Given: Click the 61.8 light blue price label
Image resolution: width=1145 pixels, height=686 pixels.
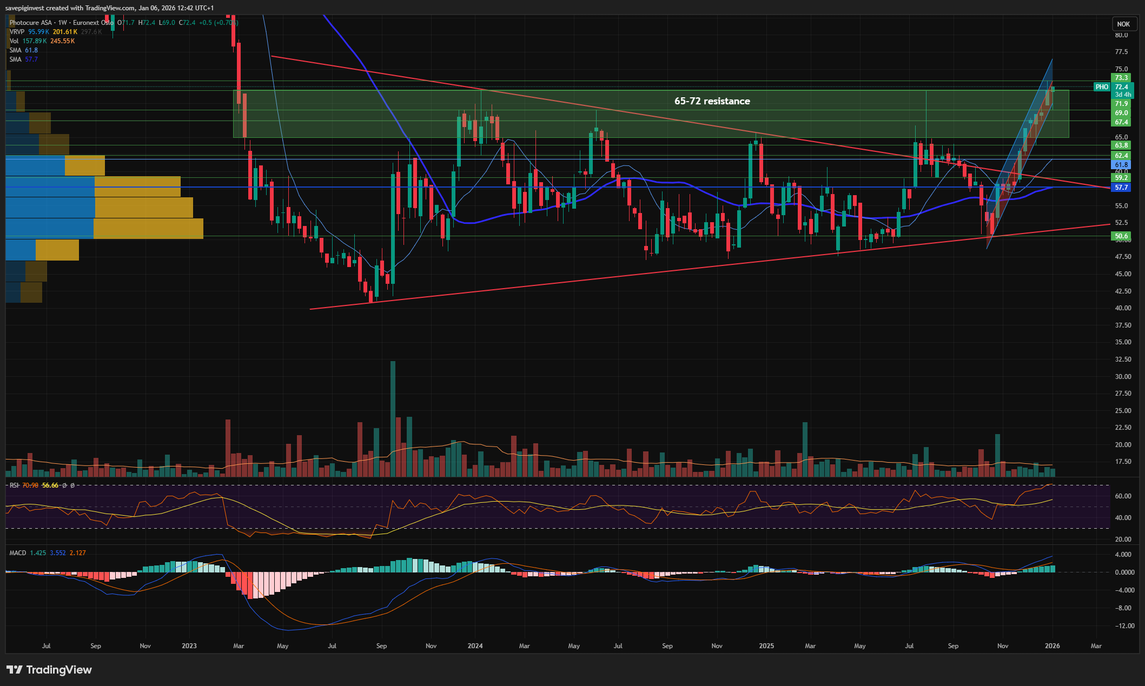Looking at the screenshot, I should point(1121,165).
